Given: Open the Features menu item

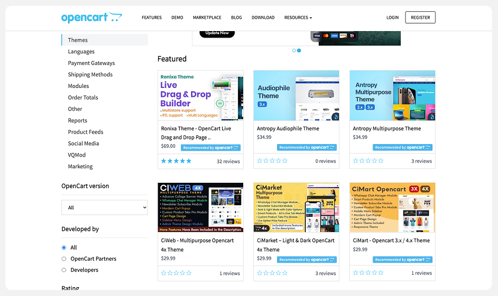Looking at the screenshot, I should (152, 18).
